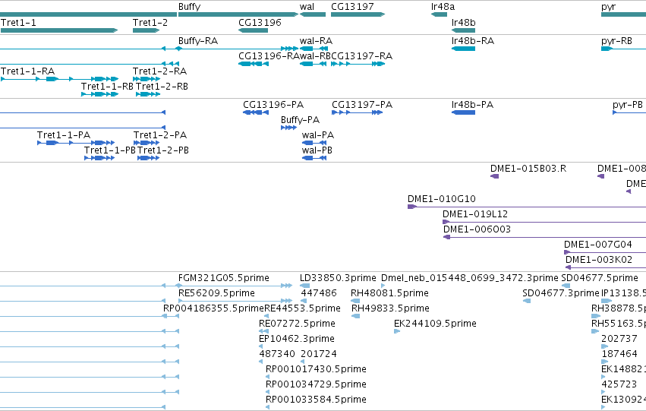The width and height of the screenshot is (646, 411).
Task: Click the wal-RB transcript label
Action: tap(315, 56)
